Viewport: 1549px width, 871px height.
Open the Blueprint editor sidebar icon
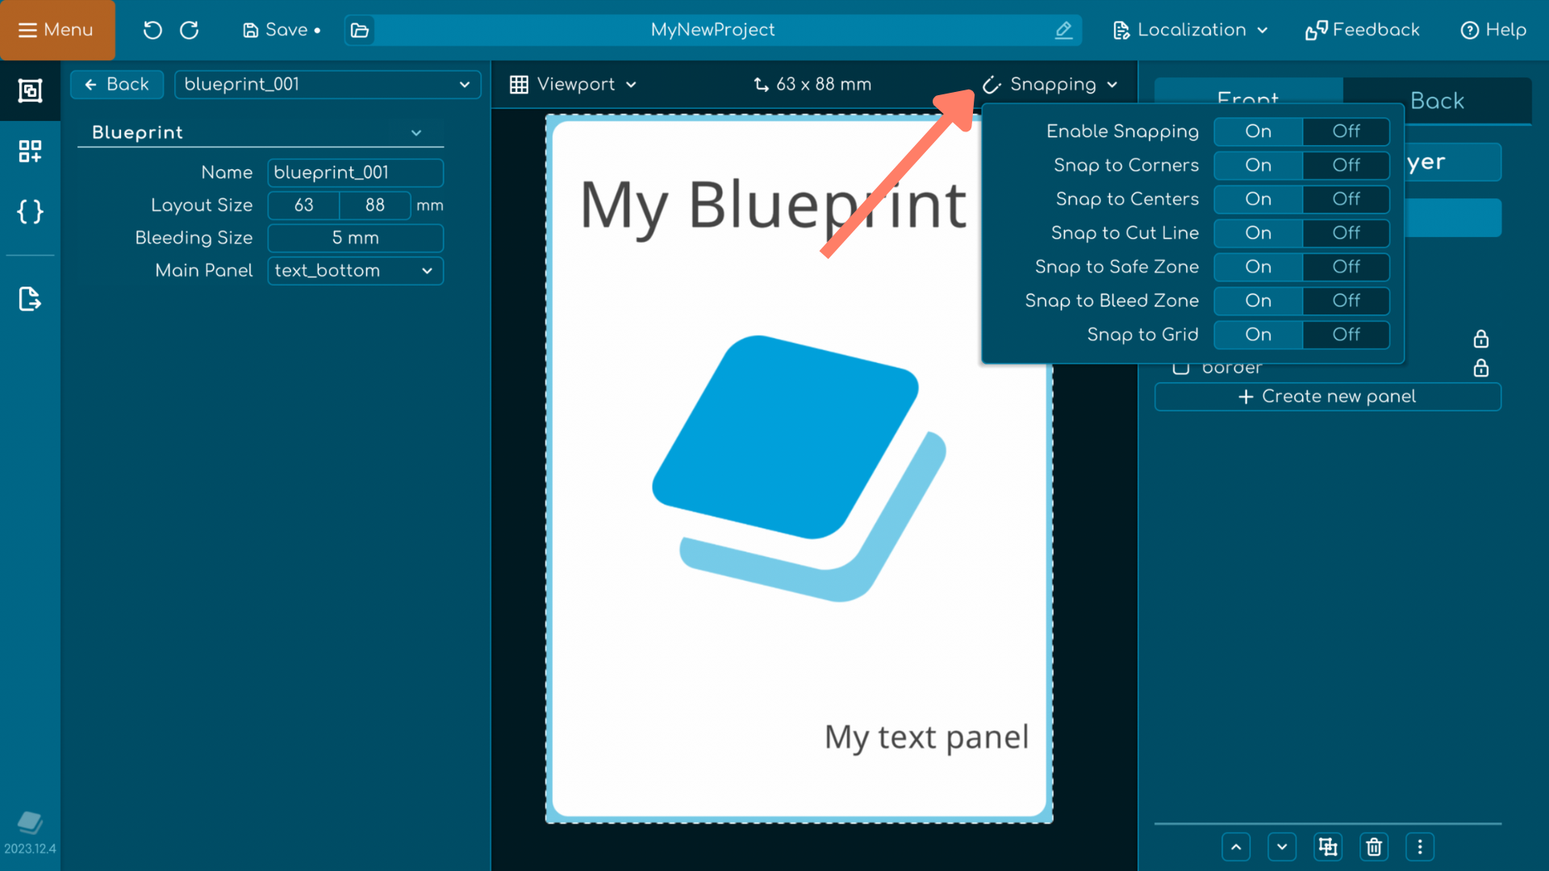pos(30,91)
